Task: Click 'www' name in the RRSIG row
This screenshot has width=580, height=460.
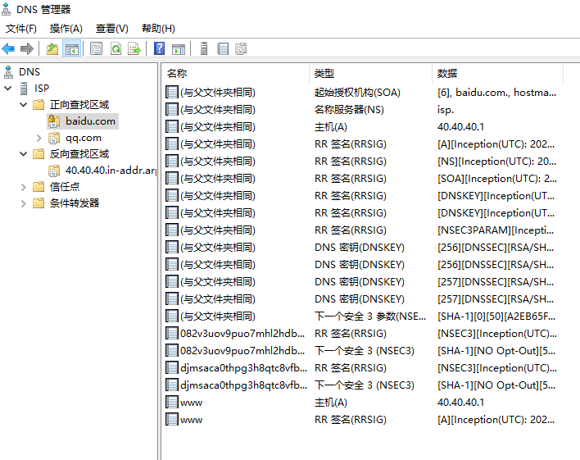Action: [191, 420]
